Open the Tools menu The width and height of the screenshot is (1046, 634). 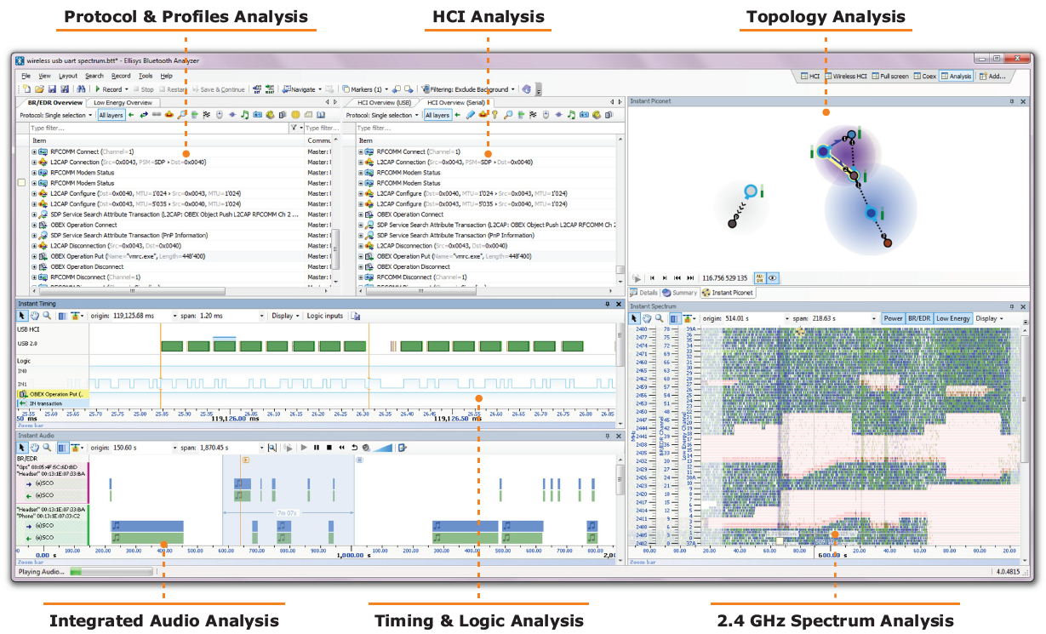click(x=146, y=76)
